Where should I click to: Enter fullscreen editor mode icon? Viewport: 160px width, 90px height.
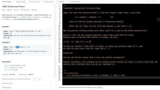pyautogui.click(x=157, y=2)
